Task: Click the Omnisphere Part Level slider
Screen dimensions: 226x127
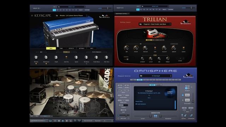Action: [x=123, y=115]
